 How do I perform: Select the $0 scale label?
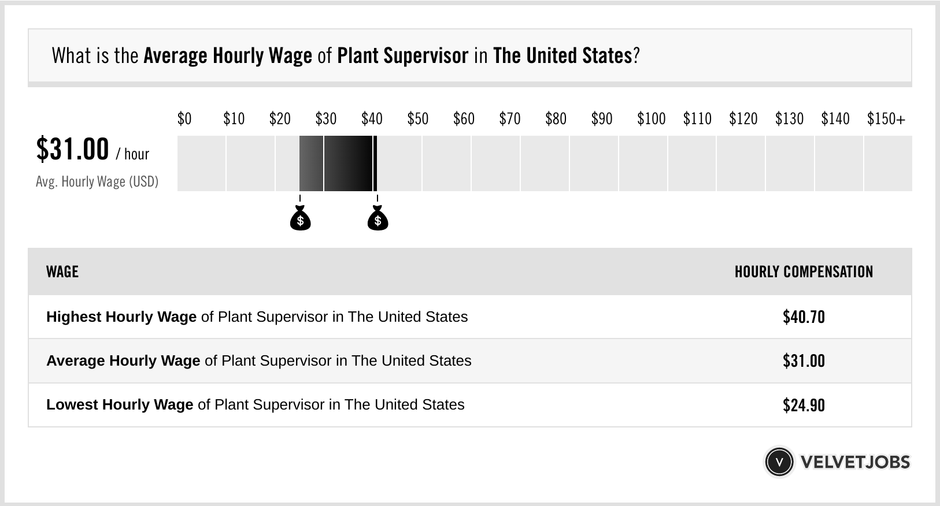click(x=184, y=119)
